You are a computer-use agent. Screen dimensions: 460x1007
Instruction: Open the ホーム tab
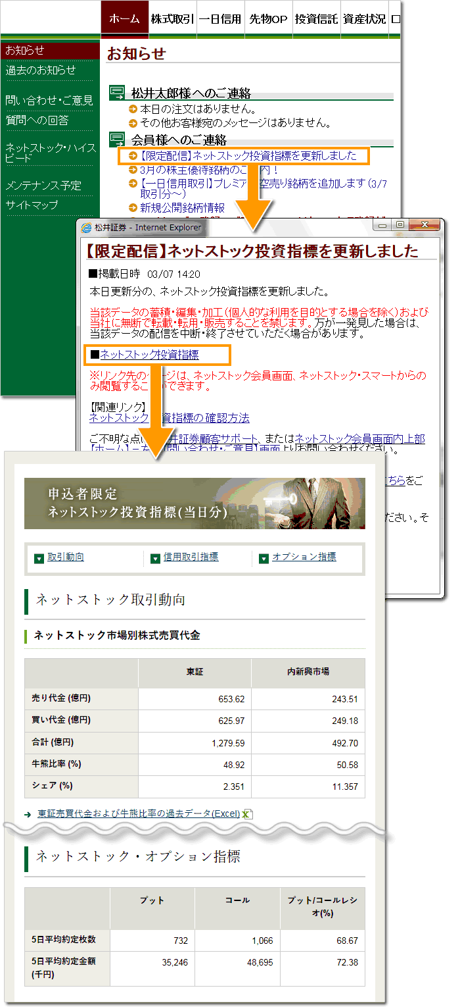coord(125,19)
